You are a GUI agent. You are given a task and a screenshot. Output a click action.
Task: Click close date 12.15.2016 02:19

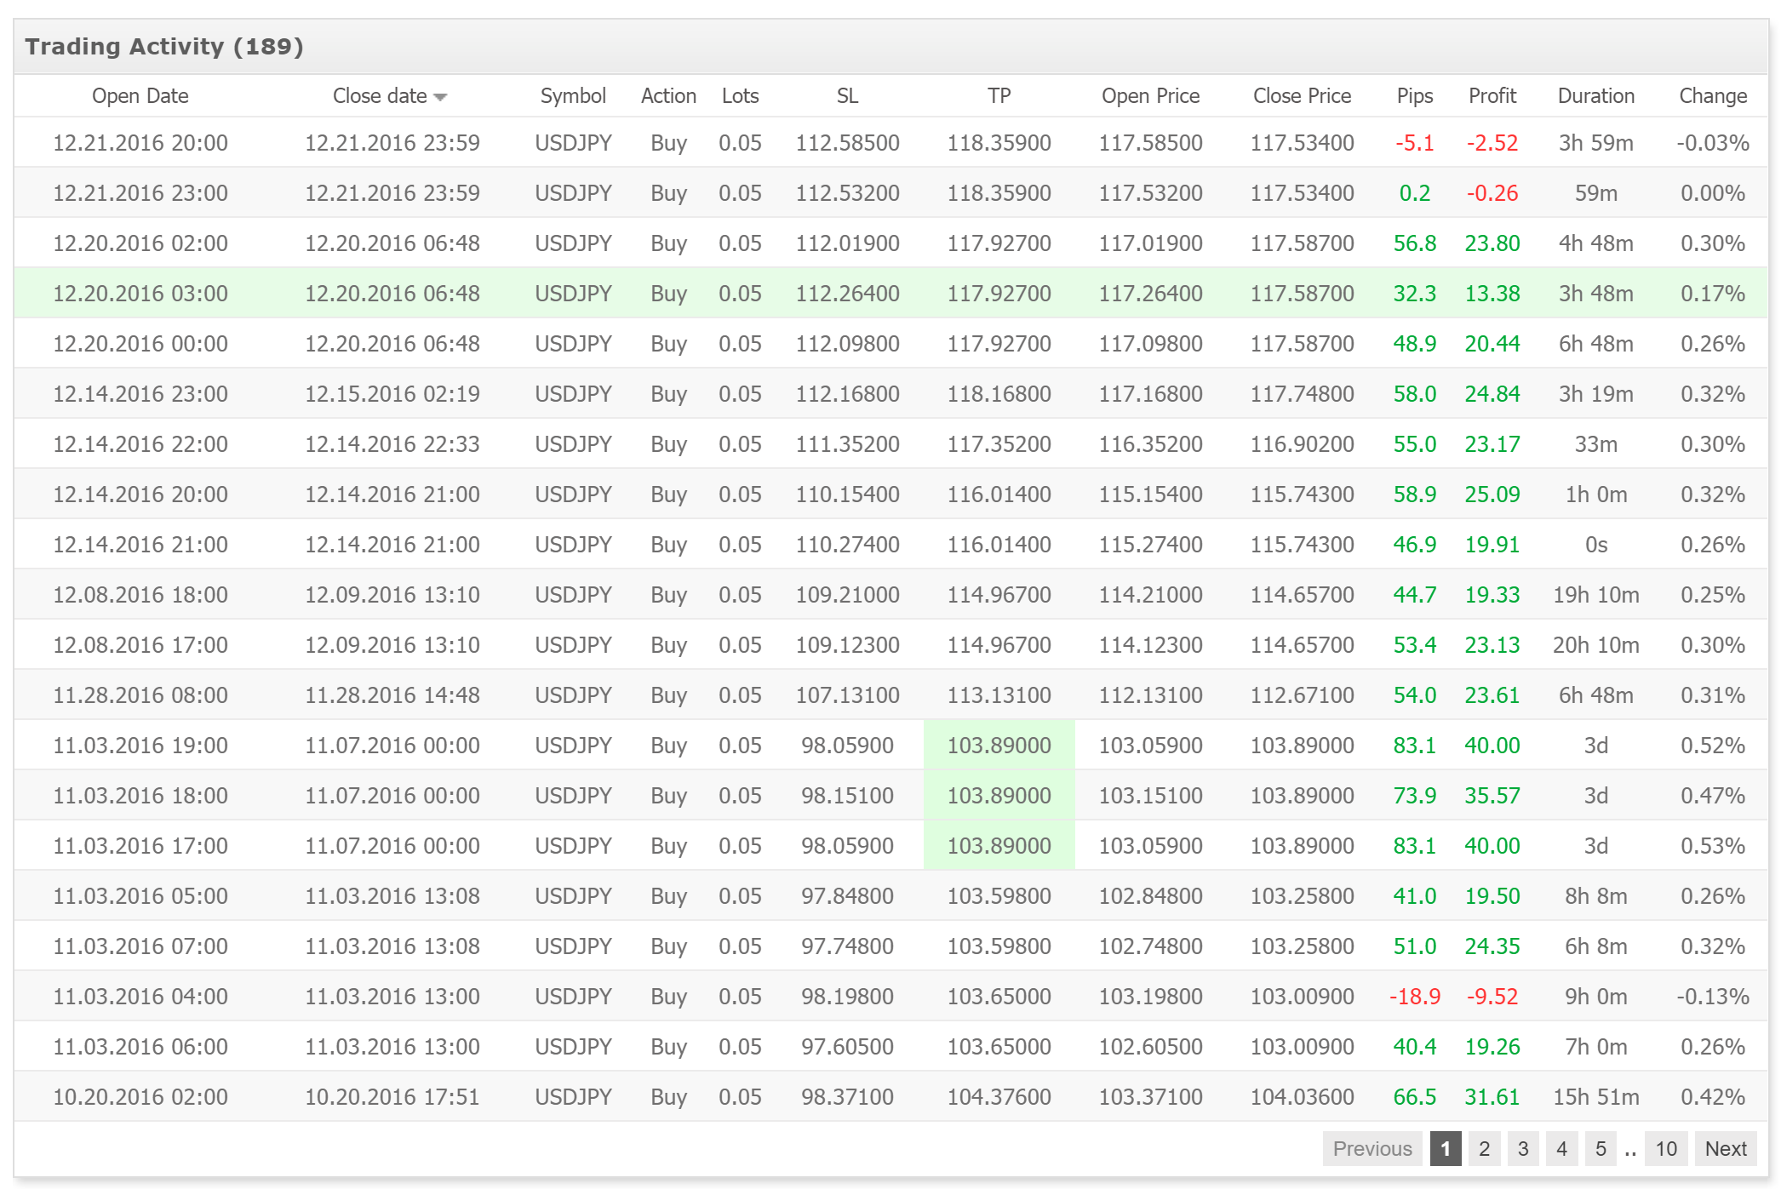pyautogui.click(x=392, y=394)
